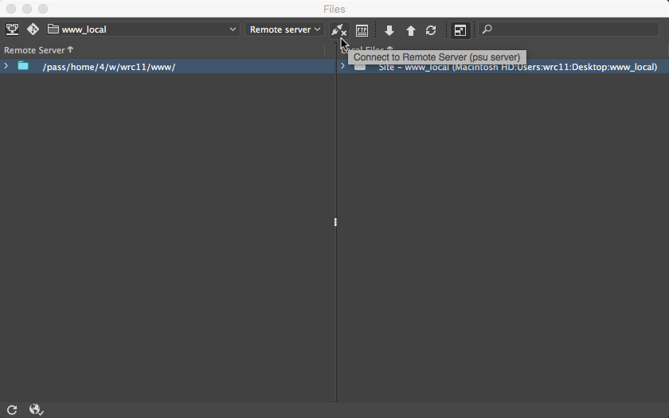Click the Put files up arrow
The height and width of the screenshot is (418, 669).
click(x=411, y=30)
